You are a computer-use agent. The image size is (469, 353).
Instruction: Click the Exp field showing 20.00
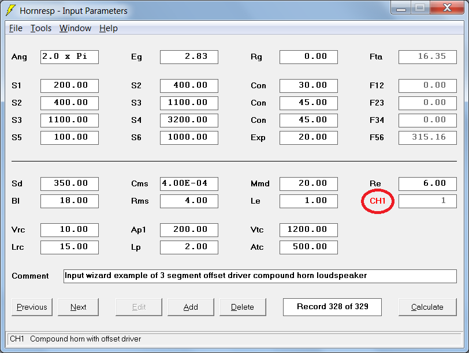pos(308,138)
